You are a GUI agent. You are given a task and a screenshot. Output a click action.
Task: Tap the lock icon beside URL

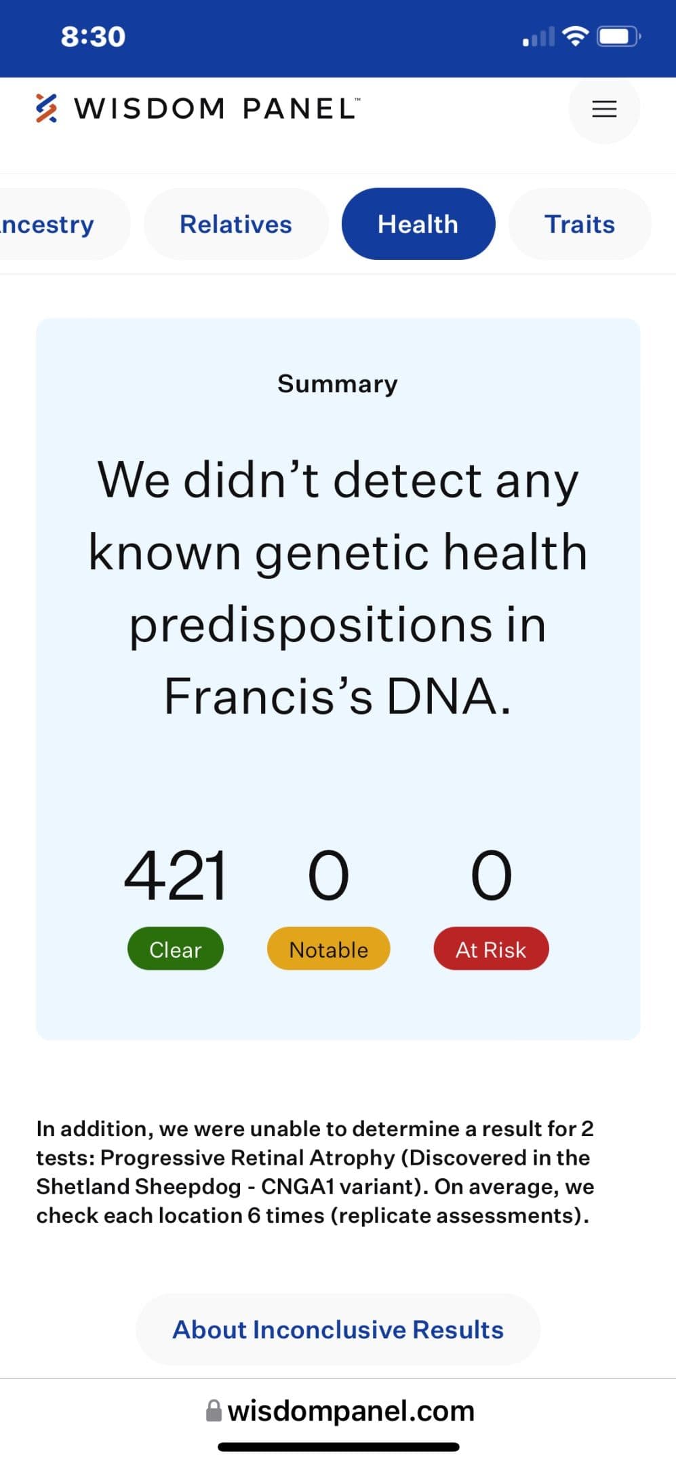(214, 1410)
